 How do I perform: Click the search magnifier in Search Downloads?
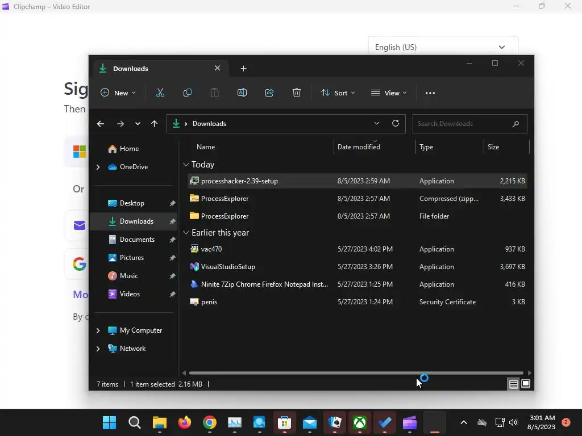[x=516, y=124]
